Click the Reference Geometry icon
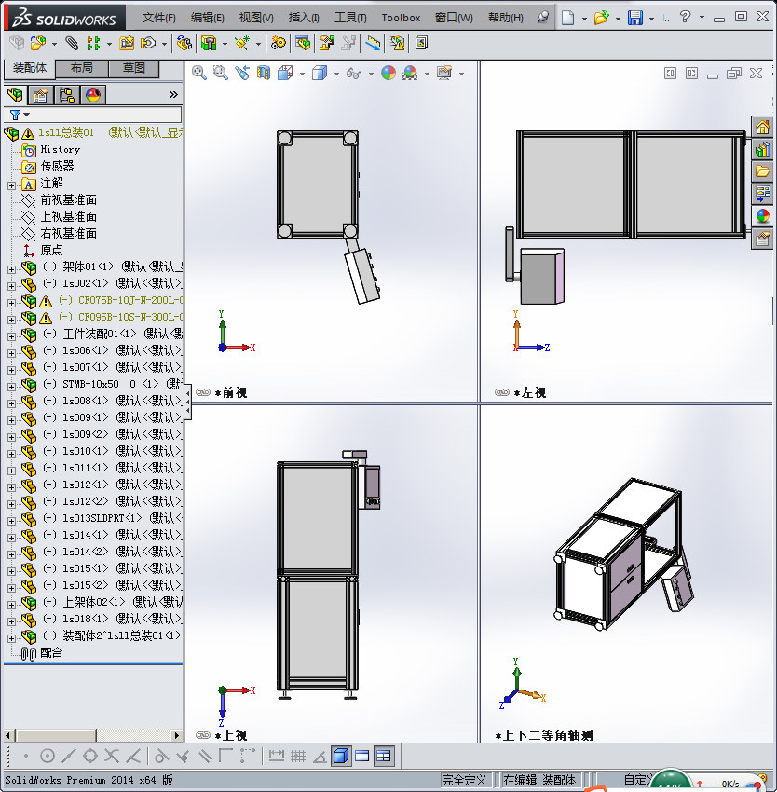This screenshot has width=777, height=792. coord(242,44)
